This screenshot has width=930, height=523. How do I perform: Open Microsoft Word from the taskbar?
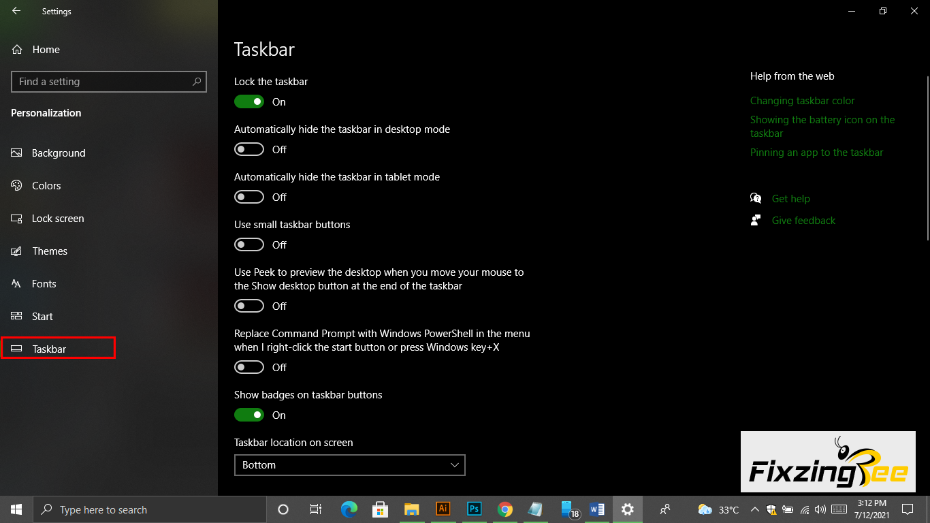tap(597, 509)
